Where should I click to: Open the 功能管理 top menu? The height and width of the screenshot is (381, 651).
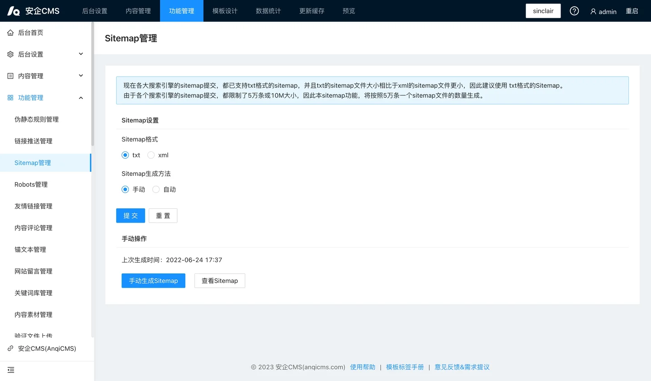(x=182, y=11)
